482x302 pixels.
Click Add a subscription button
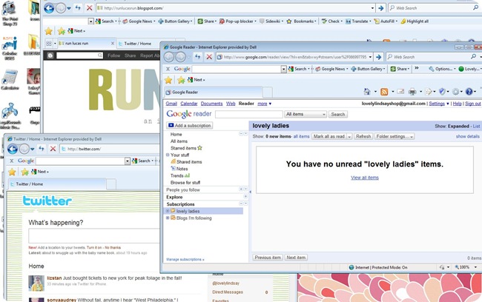coord(190,126)
